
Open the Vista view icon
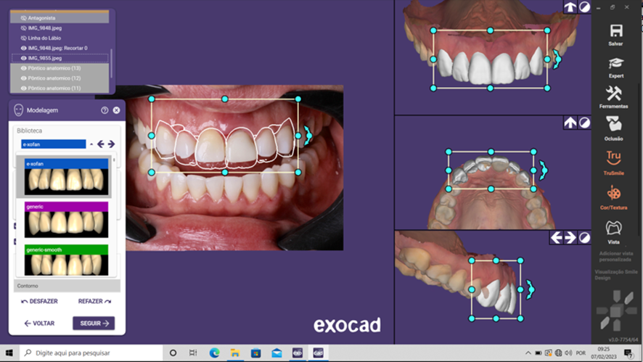[x=614, y=229]
